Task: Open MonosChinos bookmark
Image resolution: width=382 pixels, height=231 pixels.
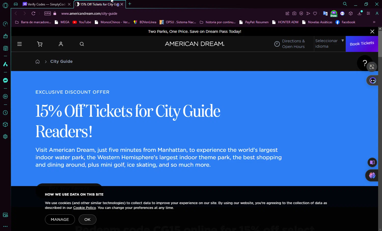Action: [112, 22]
